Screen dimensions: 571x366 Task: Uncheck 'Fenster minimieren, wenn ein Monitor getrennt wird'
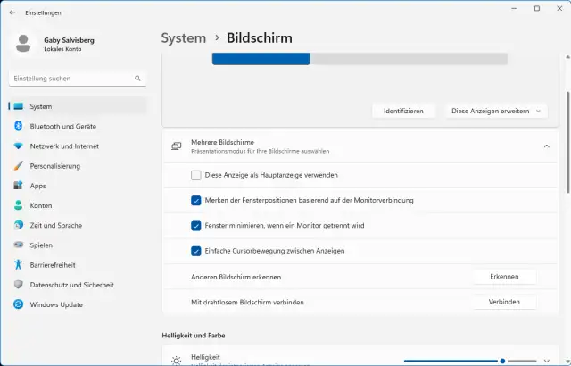point(196,226)
